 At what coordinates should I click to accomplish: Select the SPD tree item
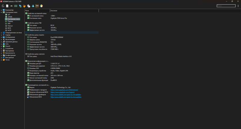pyautogui.click(x=9, y=23)
